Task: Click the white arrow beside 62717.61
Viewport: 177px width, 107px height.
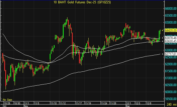Action: (x=163, y=54)
